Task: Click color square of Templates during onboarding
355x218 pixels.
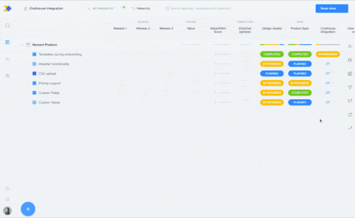Action: point(34,54)
